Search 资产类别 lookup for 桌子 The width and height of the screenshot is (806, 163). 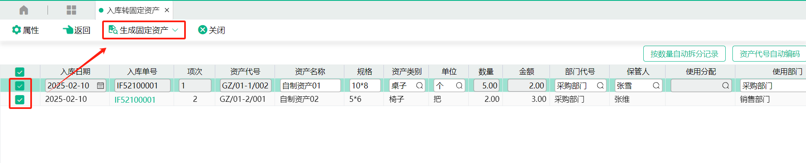click(419, 85)
